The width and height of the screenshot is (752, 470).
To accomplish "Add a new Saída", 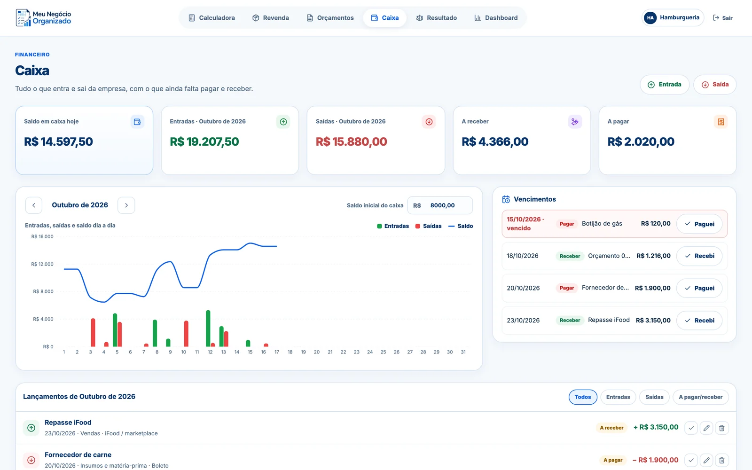I will pos(715,85).
